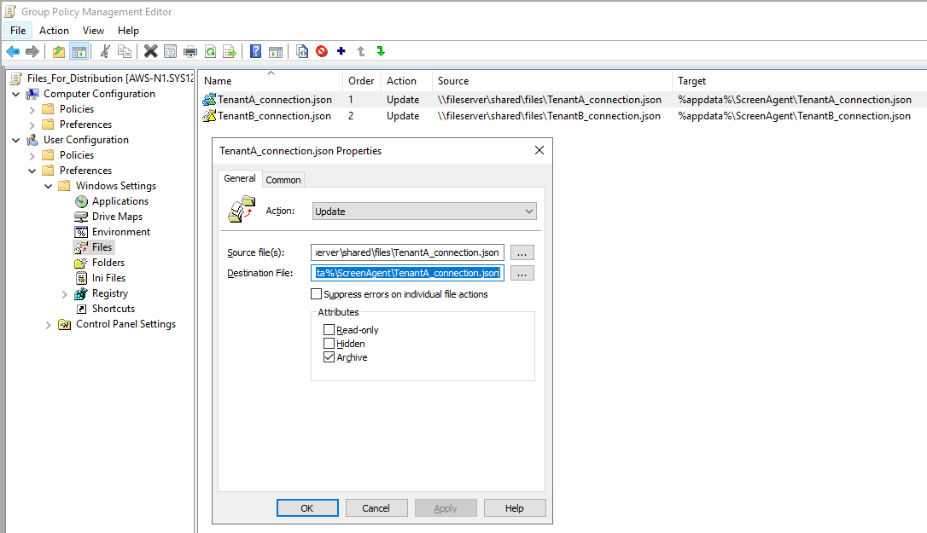Switch to the Common tab
The height and width of the screenshot is (533, 927).
coord(283,179)
